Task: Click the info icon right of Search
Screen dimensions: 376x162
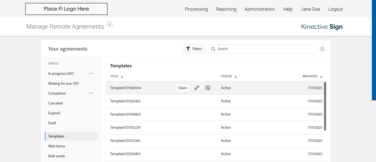Action: (x=322, y=49)
